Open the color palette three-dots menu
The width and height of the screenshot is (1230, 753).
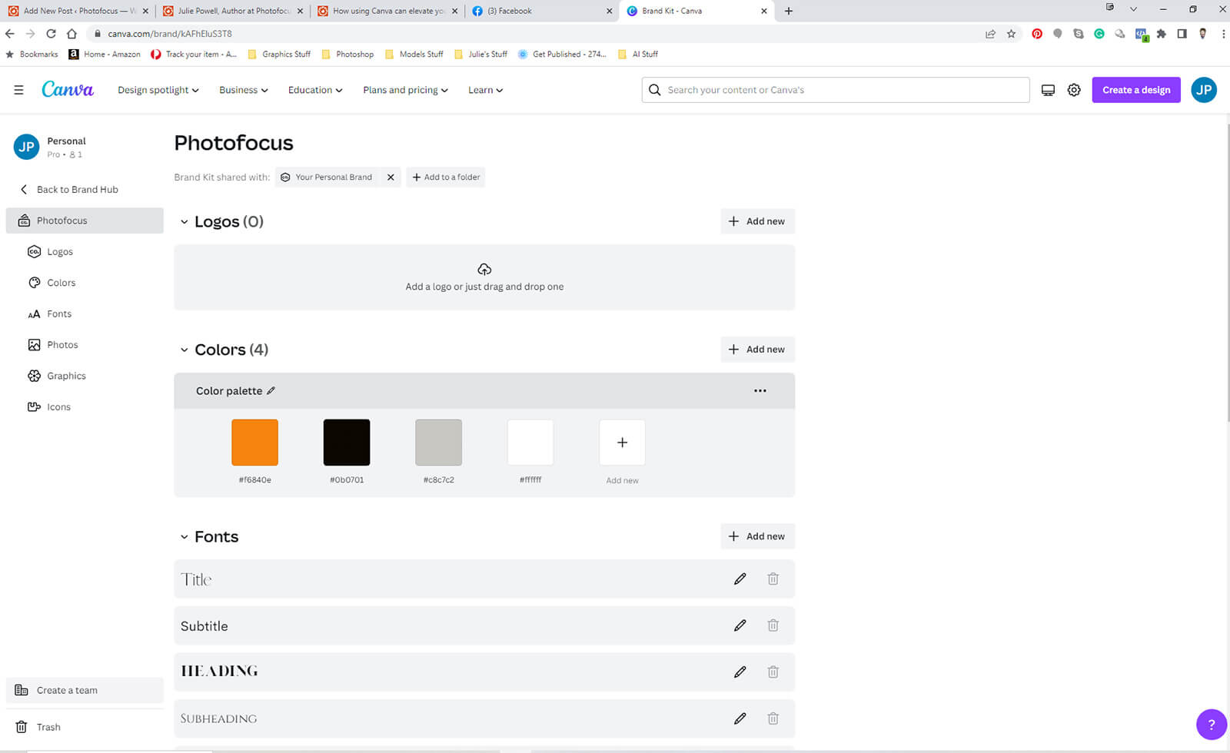point(760,390)
